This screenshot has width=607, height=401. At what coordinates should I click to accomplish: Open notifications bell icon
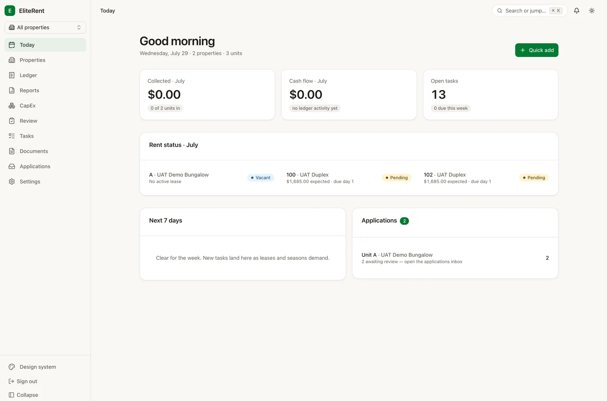[577, 11]
